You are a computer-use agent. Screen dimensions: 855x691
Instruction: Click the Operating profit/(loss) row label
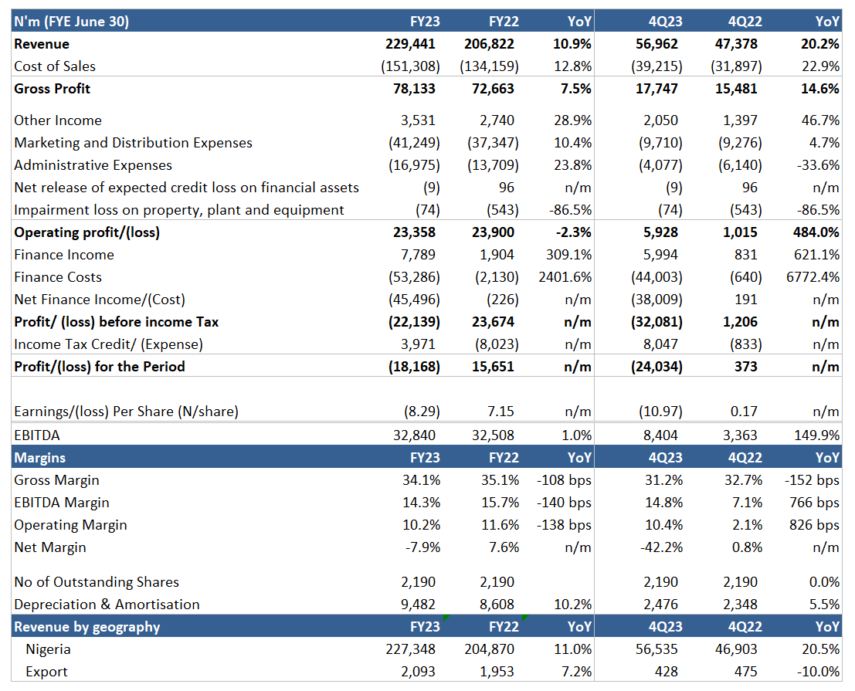pyautogui.click(x=87, y=232)
